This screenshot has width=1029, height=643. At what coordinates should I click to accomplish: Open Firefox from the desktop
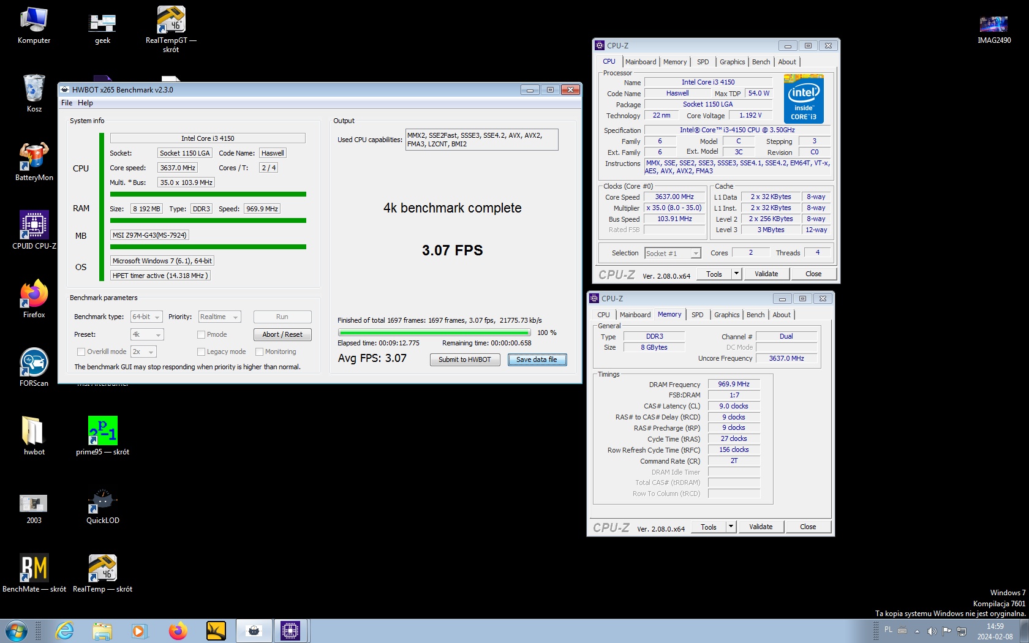click(x=34, y=299)
